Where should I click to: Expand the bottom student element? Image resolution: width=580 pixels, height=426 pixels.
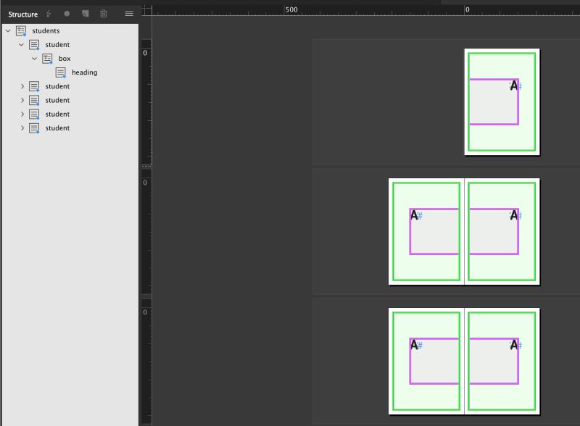pyautogui.click(x=22, y=128)
